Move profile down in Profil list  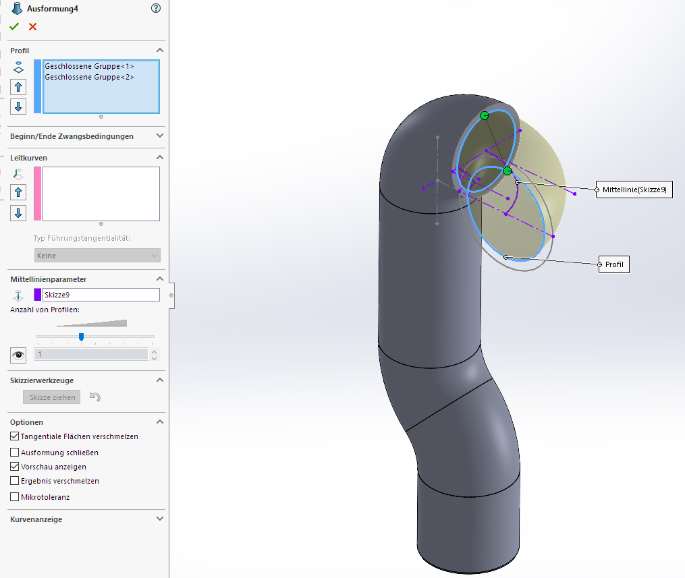tap(19, 106)
